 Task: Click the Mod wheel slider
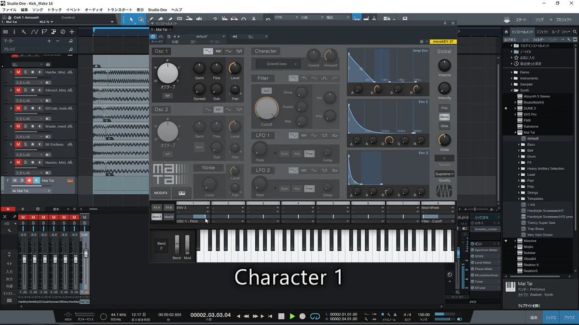coord(187,245)
